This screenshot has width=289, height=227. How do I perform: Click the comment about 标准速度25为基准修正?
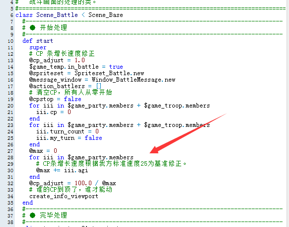(111, 164)
